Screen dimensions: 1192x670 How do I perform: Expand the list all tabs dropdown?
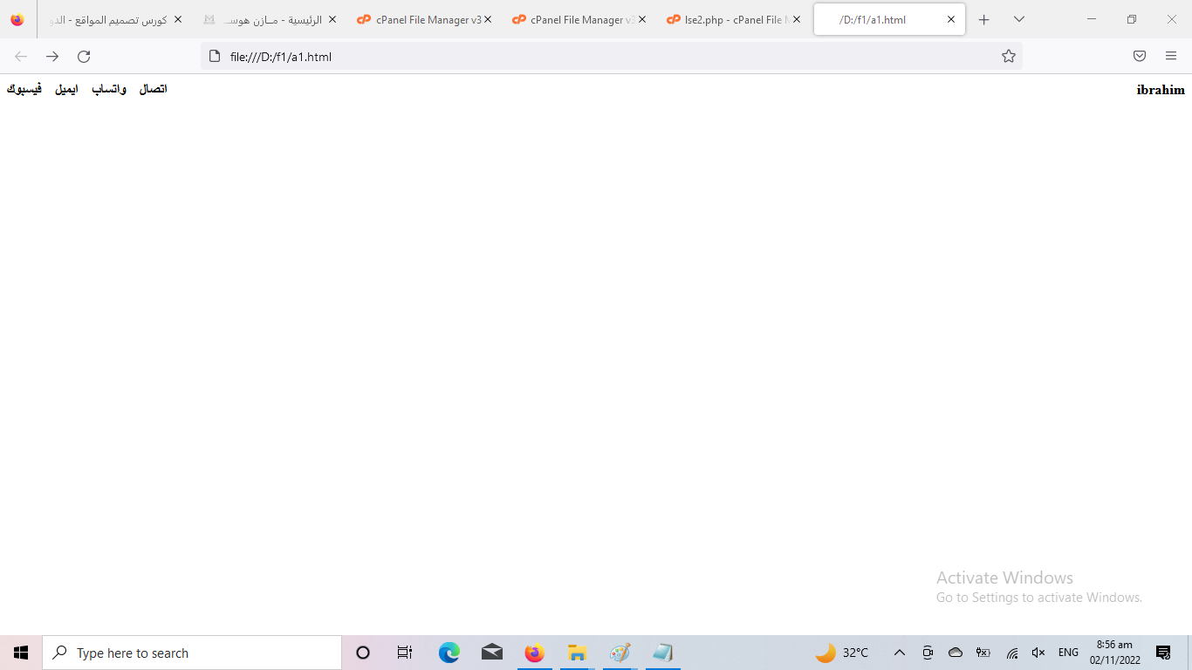(1018, 19)
